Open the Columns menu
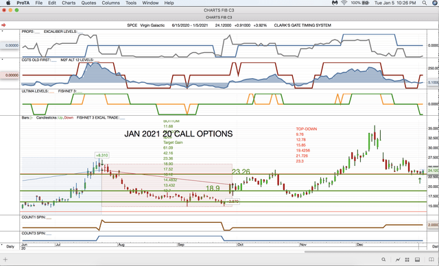Screen dimensions: 439x266 pyautogui.click(x=110, y=3)
